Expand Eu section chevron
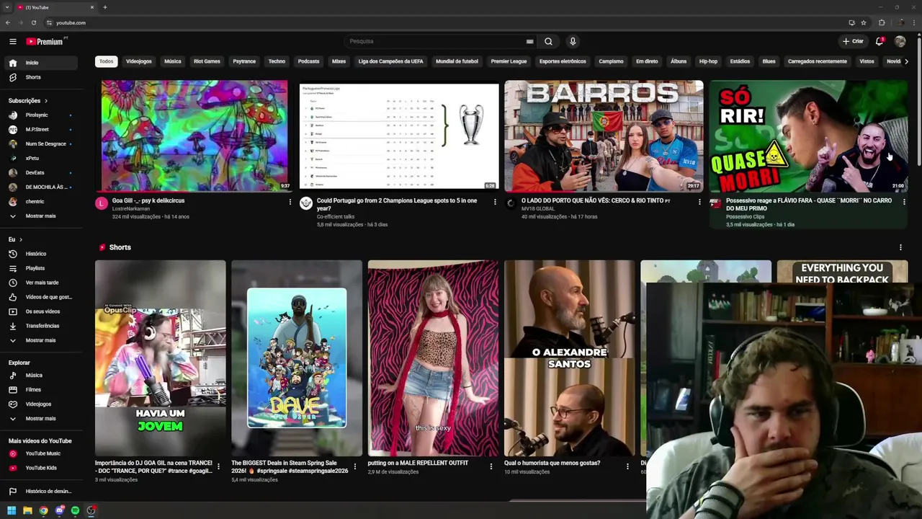Image resolution: width=922 pixels, height=519 pixels. pos(20,239)
